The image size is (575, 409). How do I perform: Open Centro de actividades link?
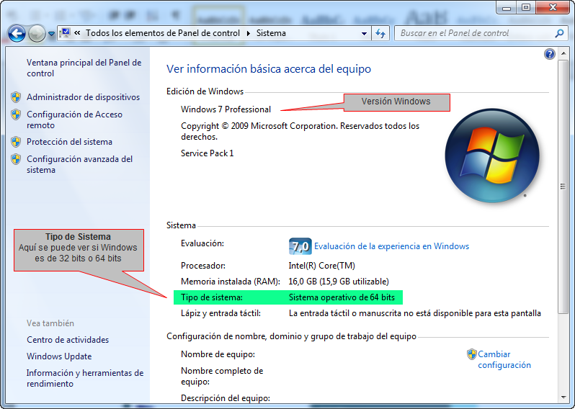(x=68, y=340)
